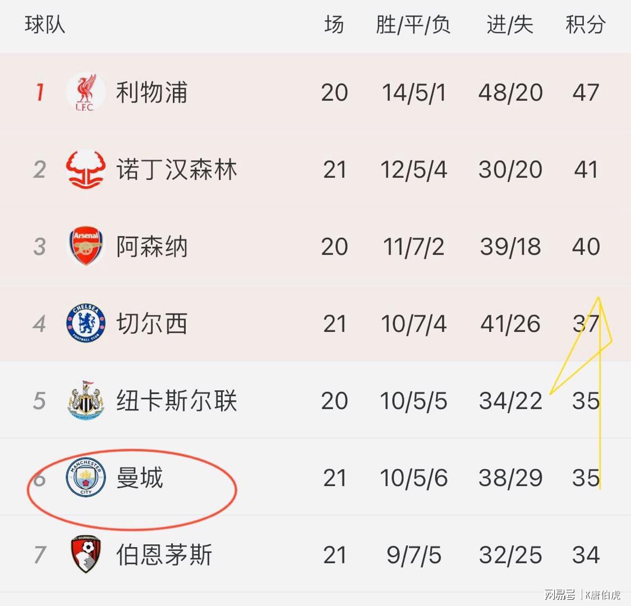Viewport: 631px width, 606px height.
Task: Click the 场 column header
Action: coord(334,25)
